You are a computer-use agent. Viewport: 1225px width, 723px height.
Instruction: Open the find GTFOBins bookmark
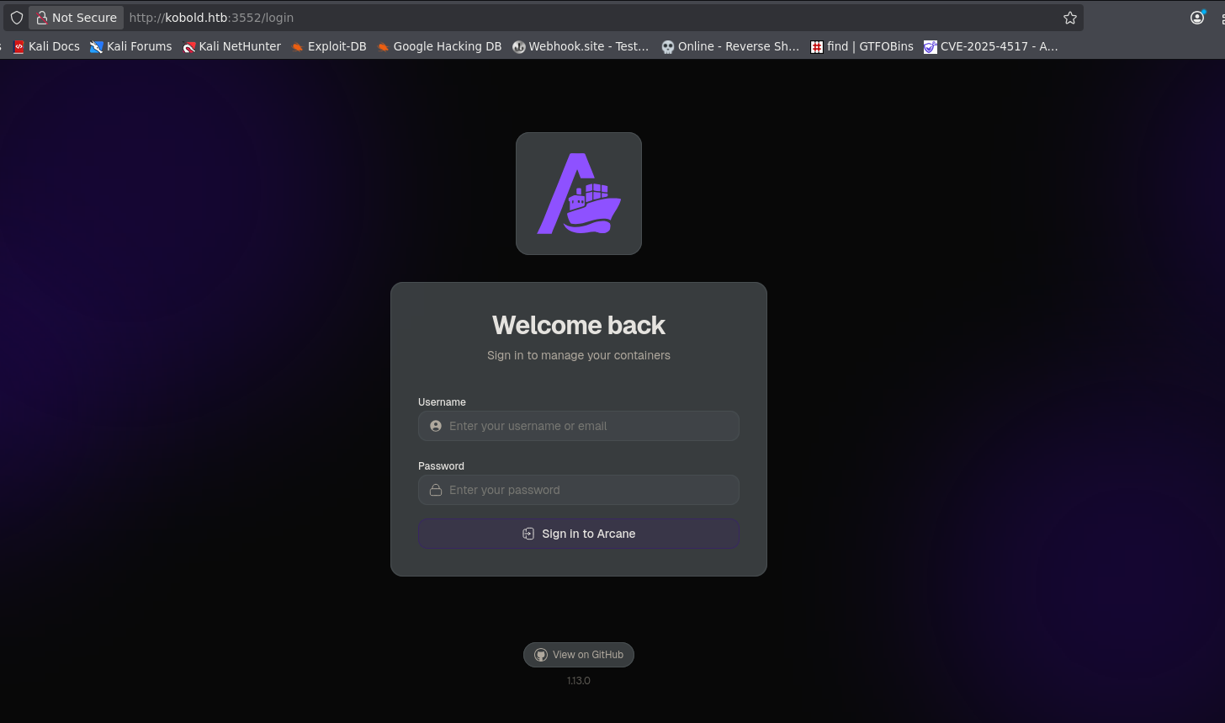pyautogui.click(x=862, y=46)
